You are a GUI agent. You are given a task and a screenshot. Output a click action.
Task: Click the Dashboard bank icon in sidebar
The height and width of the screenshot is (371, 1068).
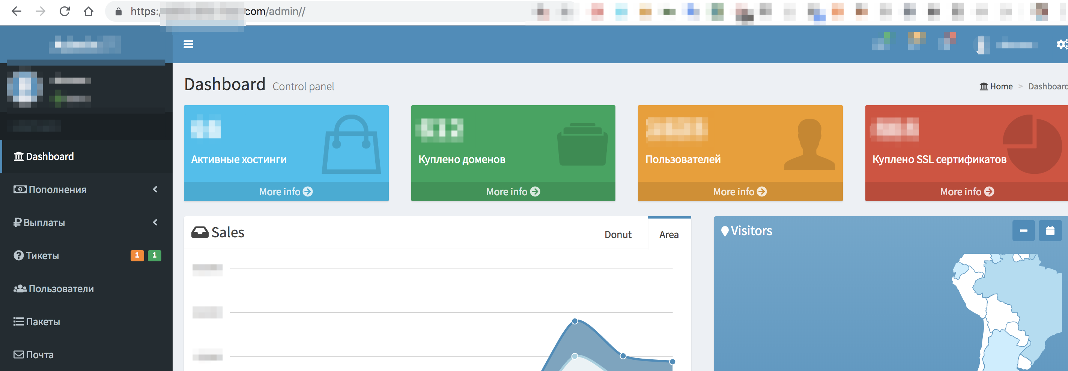(19, 157)
